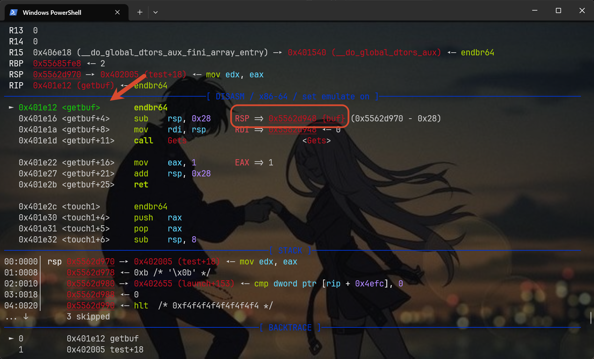
Task: Click stack offset 00:0000
Action: tap(21, 262)
